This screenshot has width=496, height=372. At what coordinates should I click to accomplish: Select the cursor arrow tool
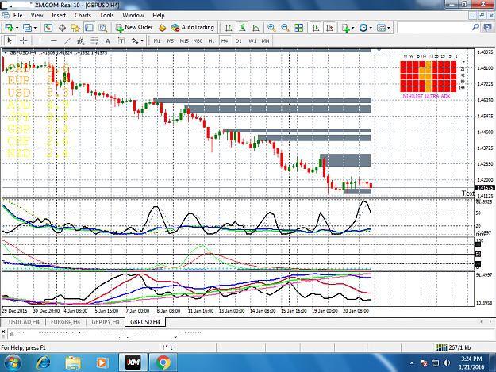click(10, 40)
